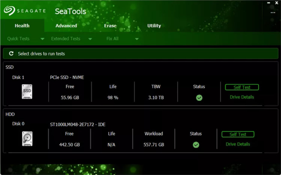Click the 'Disk 0' label
The width and height of the screenshot is (281, 175).
18,124
